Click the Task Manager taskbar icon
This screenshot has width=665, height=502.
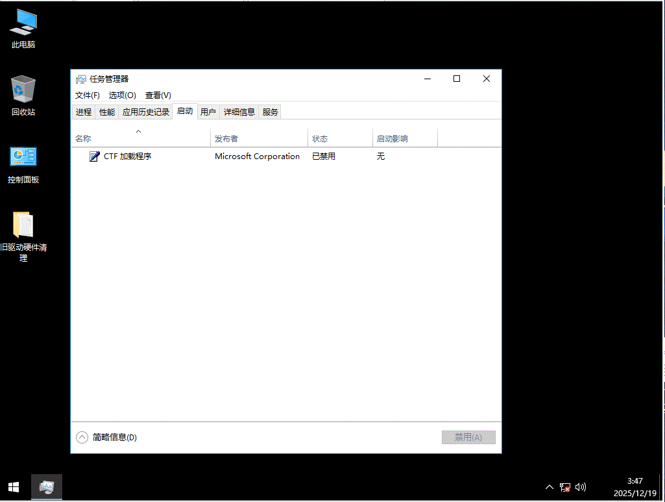pos(46,486)
